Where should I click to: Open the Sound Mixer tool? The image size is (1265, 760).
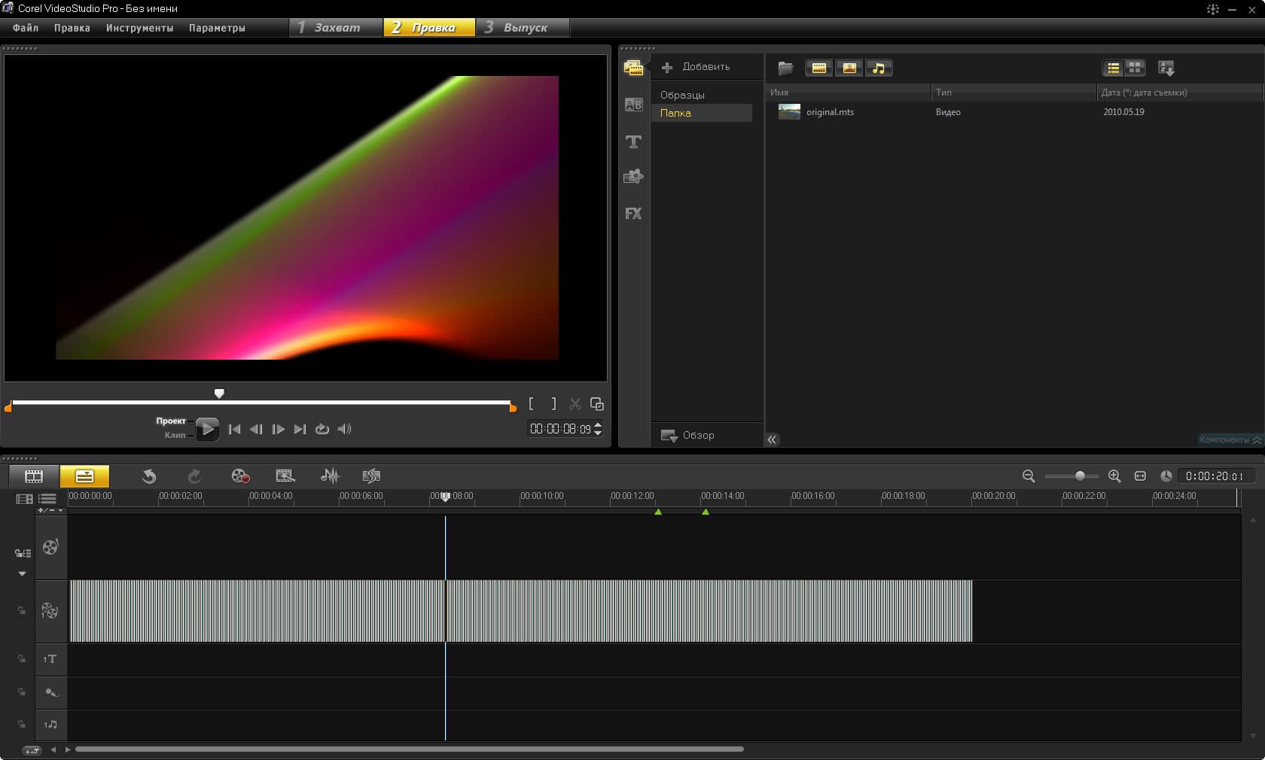tap(330, 476)
